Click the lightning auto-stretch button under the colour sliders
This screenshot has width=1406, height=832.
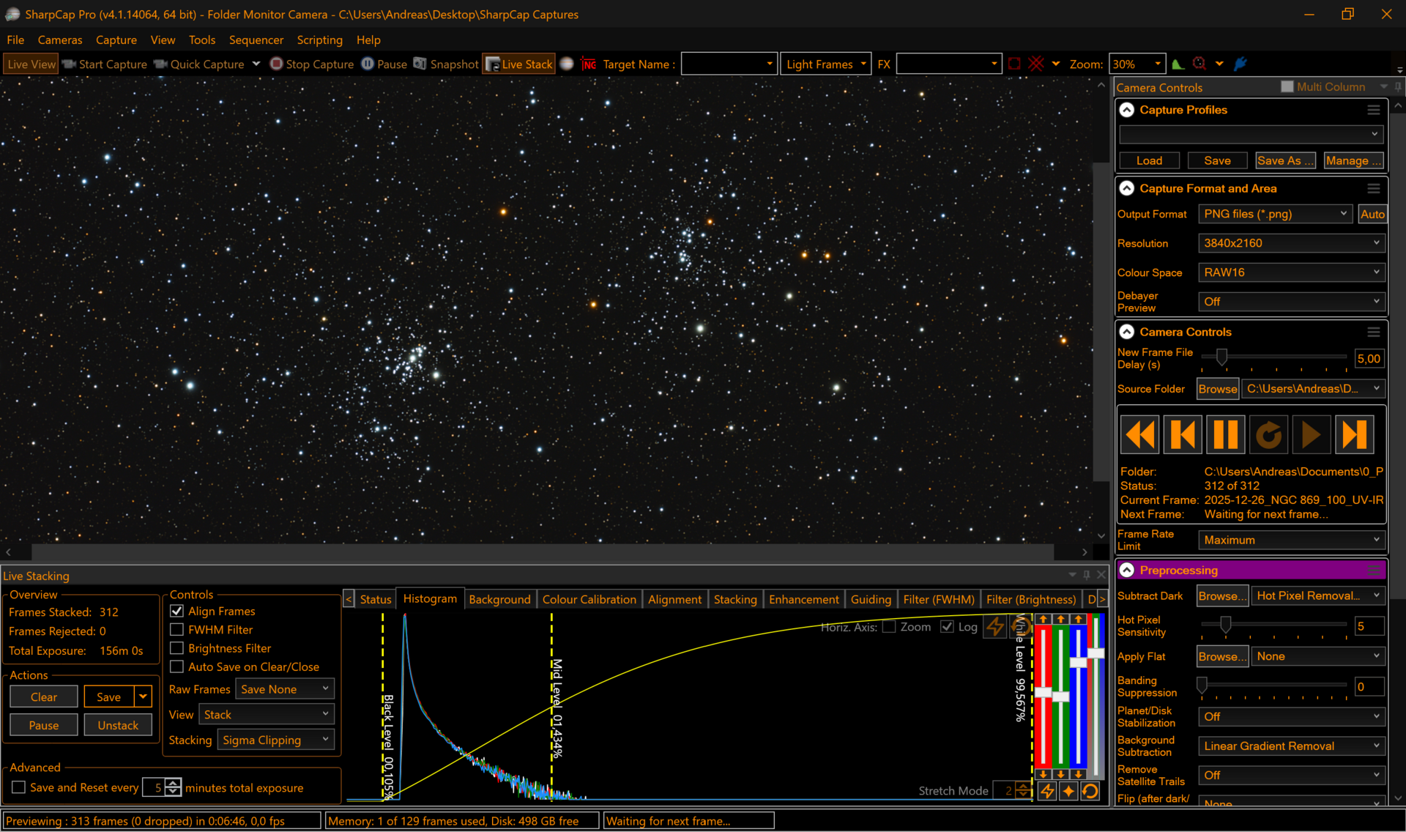click(x=1047, y=791)
